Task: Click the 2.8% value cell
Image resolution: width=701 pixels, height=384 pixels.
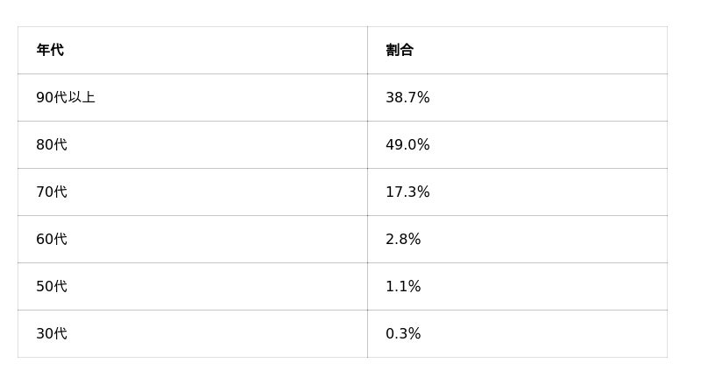Action: click(403, 240)
